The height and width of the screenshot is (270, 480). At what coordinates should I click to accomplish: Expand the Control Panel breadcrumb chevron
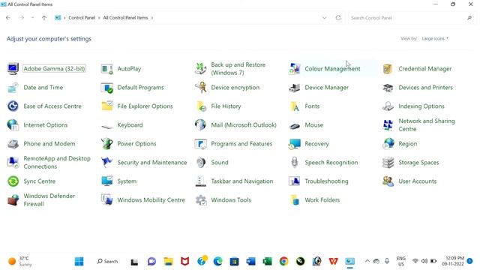tap(99, 18)
